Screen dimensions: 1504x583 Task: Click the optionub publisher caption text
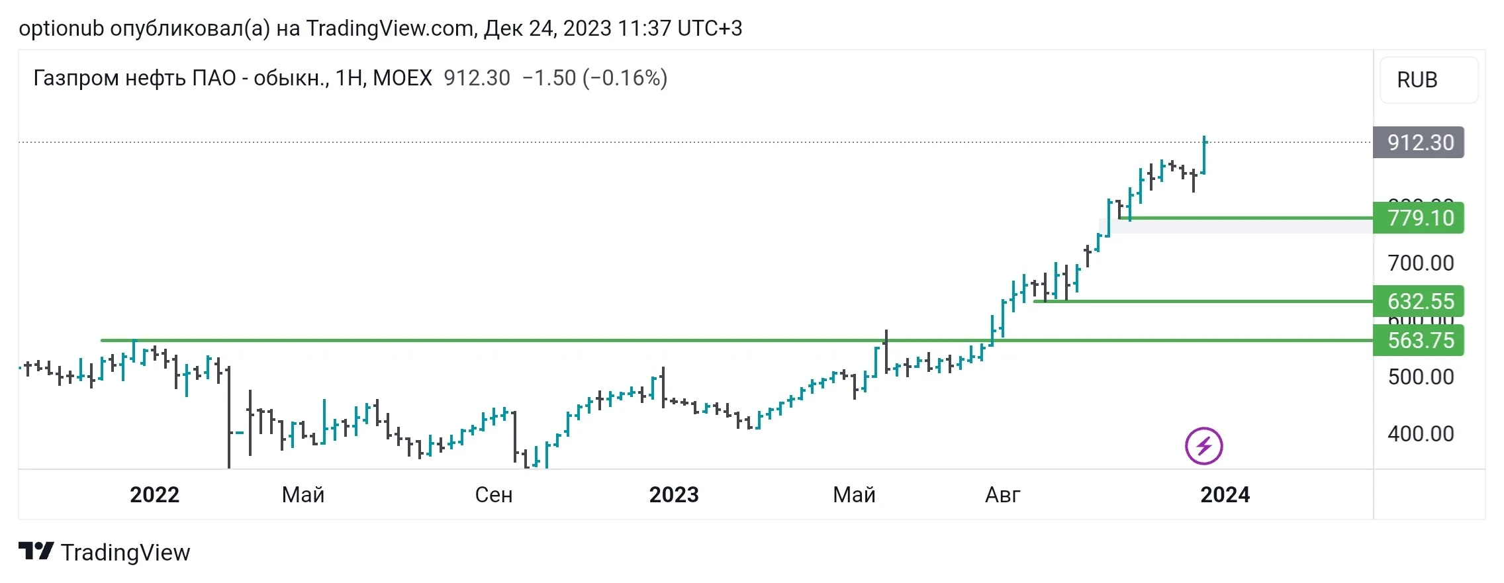381,28
